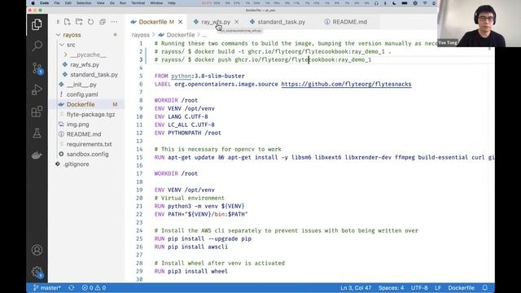Image resolution: width=521 pixels, height=293 pixels.
Task: Collapse all folders in explorer
Action: pos(103,22)
